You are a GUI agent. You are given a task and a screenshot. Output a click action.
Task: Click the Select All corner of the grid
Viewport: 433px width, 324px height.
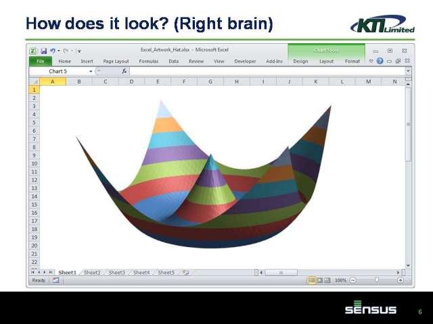pyautogui.click(x=35, y=82)
